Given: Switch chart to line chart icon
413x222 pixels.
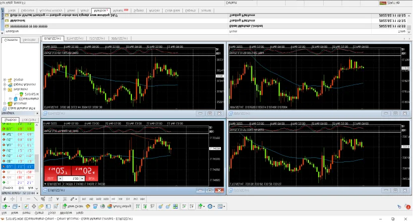Looking at the screenshot, I should (x=152, y=207).
